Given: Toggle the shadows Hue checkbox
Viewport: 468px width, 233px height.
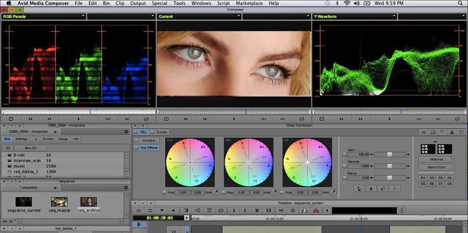Looking at the screenshot, I should tap(165, 192).
